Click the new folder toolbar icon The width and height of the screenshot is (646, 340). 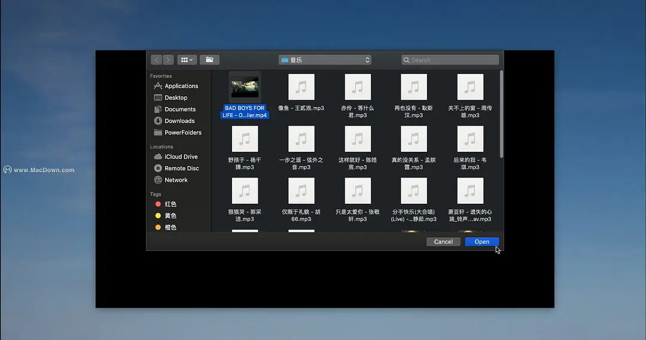[209, 60]
